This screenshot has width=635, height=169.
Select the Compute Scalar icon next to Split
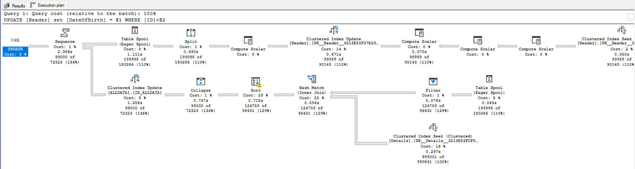click(x=248, y=41)
